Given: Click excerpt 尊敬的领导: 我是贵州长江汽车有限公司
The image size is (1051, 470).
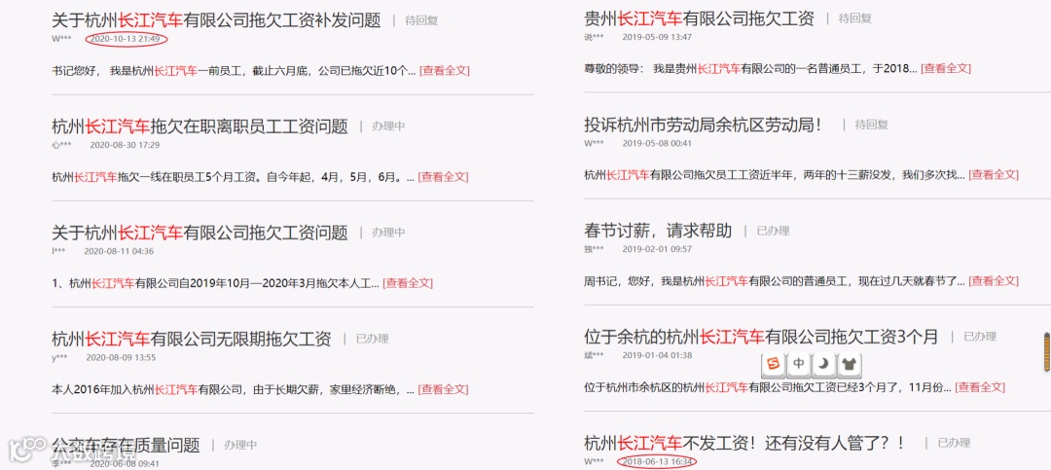Looking at the screenshot, I should pyautogui.click(x=750, y=68).
